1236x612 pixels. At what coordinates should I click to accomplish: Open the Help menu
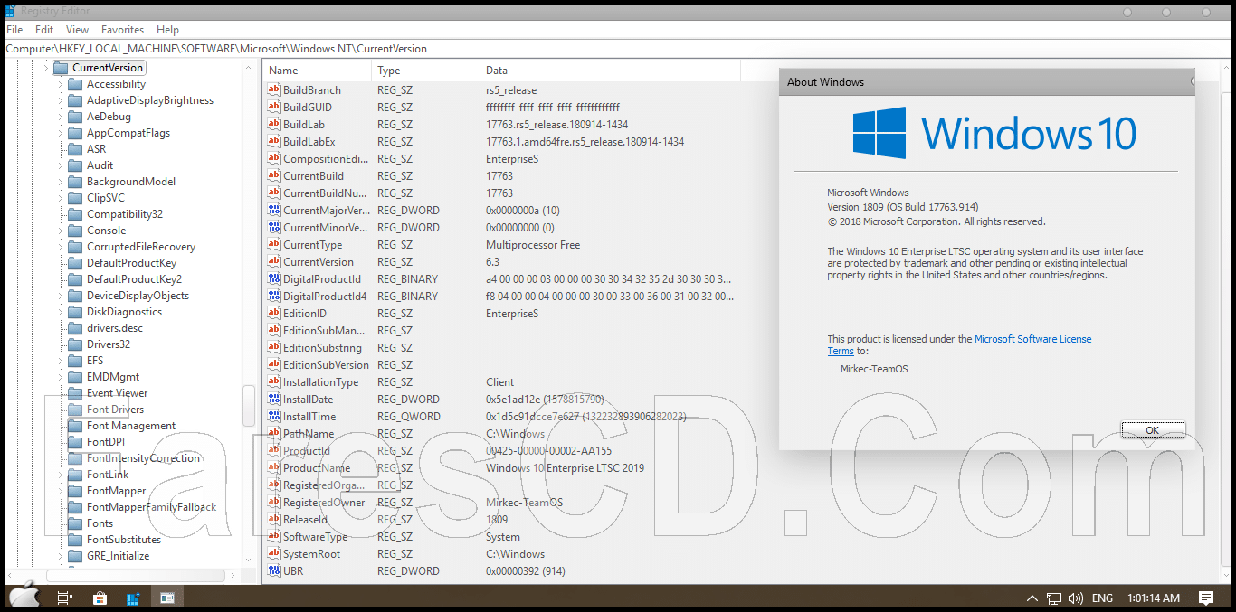click(167, 30)
